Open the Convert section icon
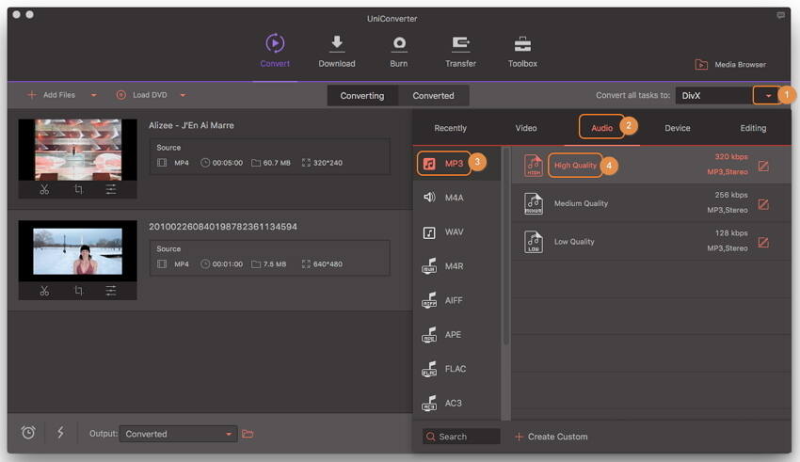 275,43
